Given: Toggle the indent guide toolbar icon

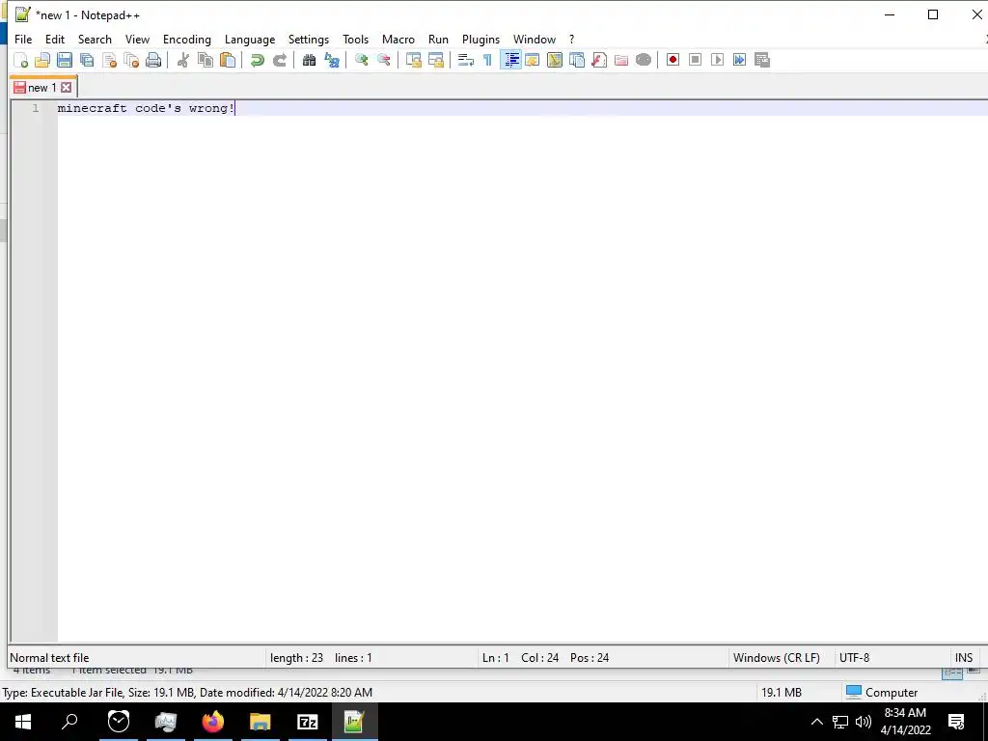Looking at the screenshot, I should [510, 60].
